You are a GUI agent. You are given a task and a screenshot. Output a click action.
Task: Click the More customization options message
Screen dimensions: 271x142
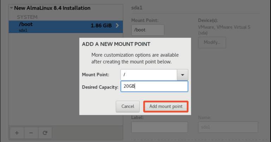(135, 58)
